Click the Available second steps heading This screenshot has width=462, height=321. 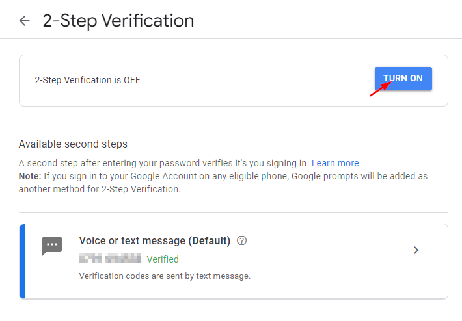(x=73, y=144)
